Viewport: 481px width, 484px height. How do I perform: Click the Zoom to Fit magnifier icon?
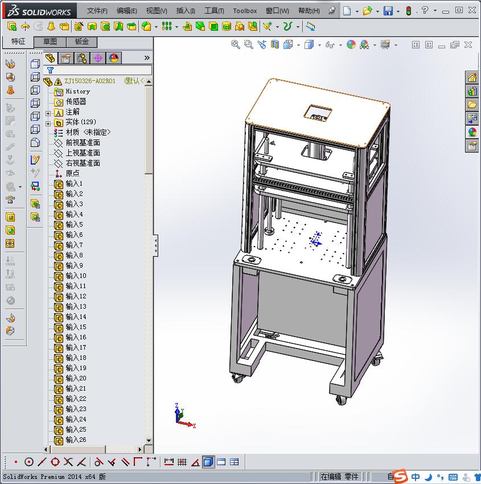click(235, 44)
